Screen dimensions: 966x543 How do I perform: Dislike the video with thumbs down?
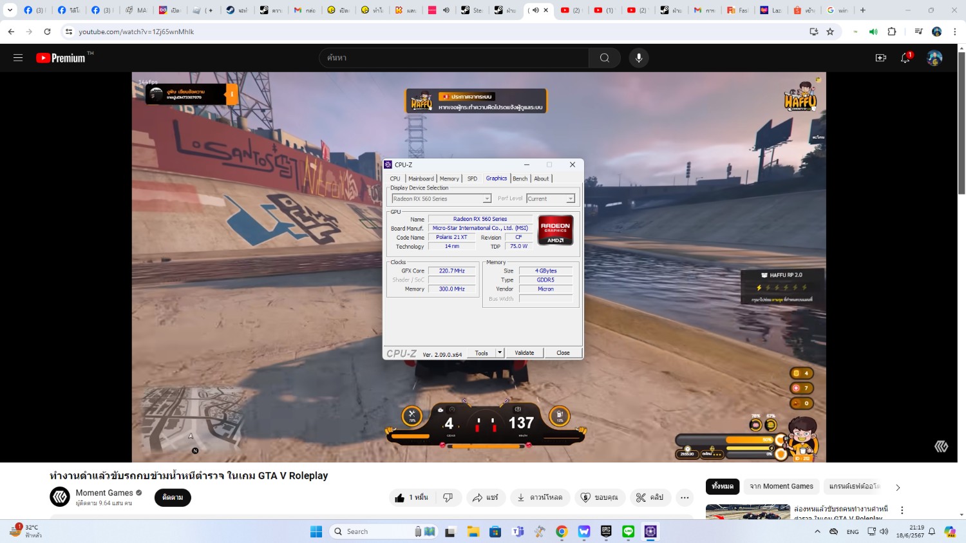point(448,497)
